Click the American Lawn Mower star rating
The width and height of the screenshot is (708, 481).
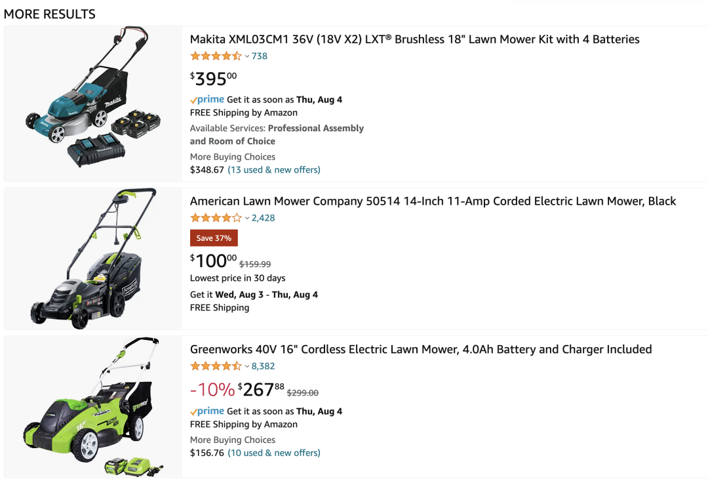tap(216, 218)
